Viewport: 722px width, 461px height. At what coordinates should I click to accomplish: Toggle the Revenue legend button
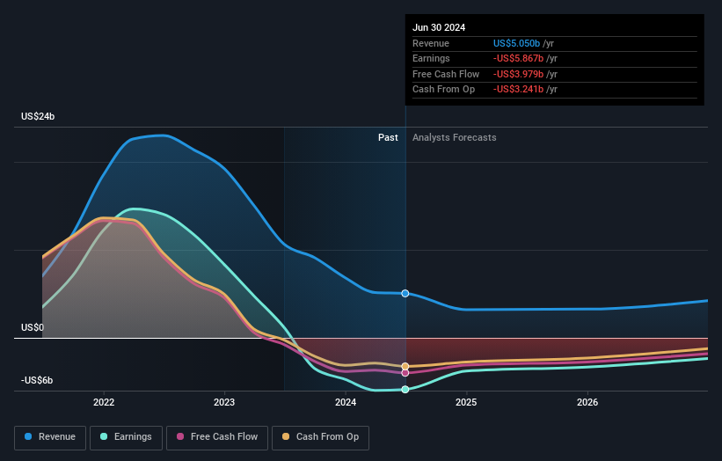coord(50,437)
